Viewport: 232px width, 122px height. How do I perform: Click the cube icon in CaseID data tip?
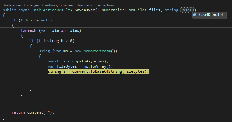(195, 15)
